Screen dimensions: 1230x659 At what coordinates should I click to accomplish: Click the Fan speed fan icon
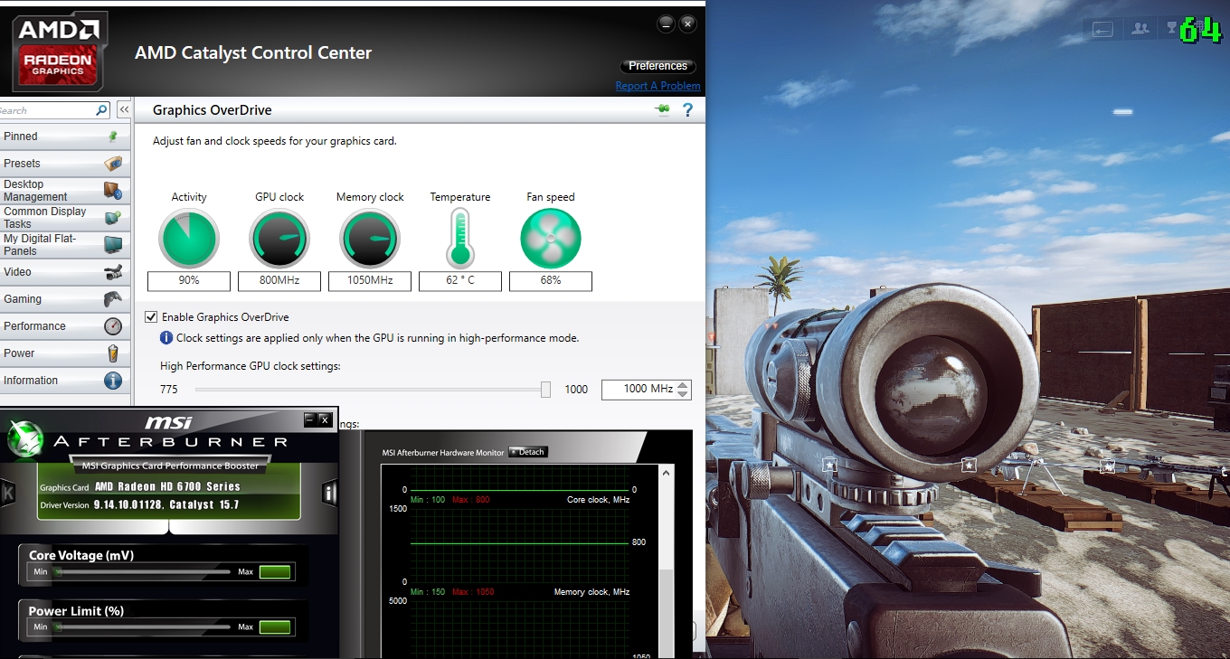coord(551,239)
